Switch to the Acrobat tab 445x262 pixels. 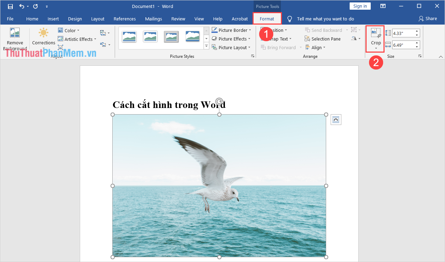pyautogui.click(x=240, y=19)
